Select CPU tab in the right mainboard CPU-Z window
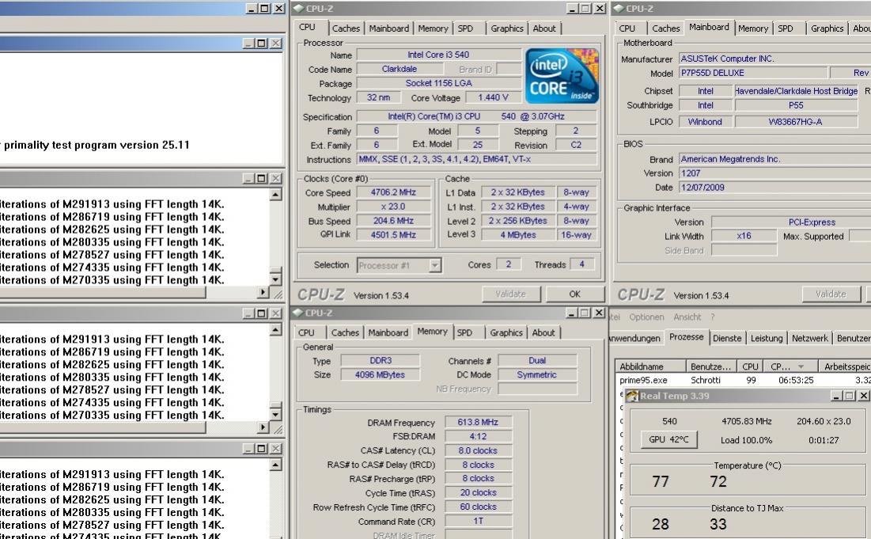871x539 pixels. [627, 28]
